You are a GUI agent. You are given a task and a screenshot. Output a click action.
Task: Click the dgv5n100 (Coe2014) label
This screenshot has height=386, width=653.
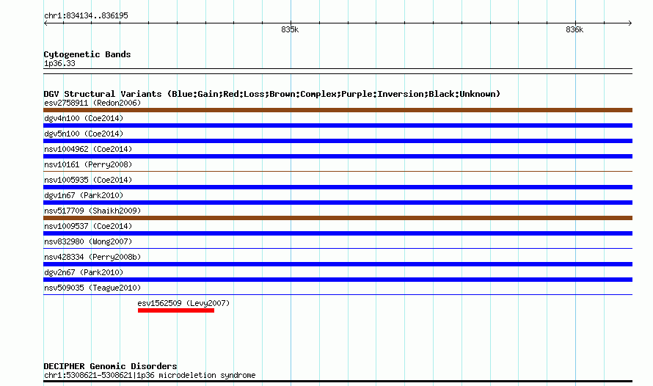pos(84,134)
